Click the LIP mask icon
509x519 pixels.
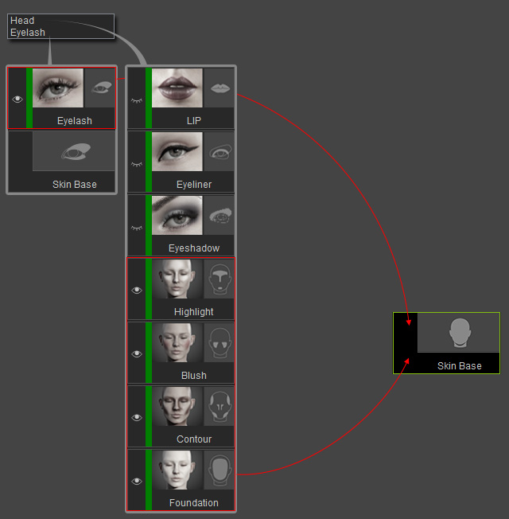pos(220,88)
